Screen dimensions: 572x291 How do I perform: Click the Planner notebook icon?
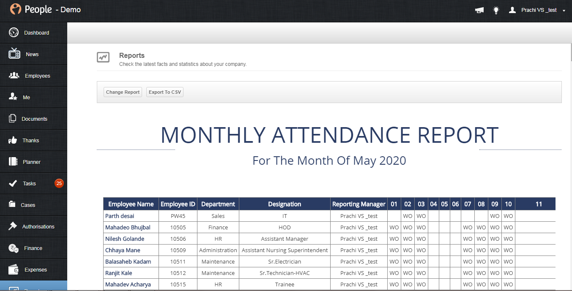(x=13, y=161)
